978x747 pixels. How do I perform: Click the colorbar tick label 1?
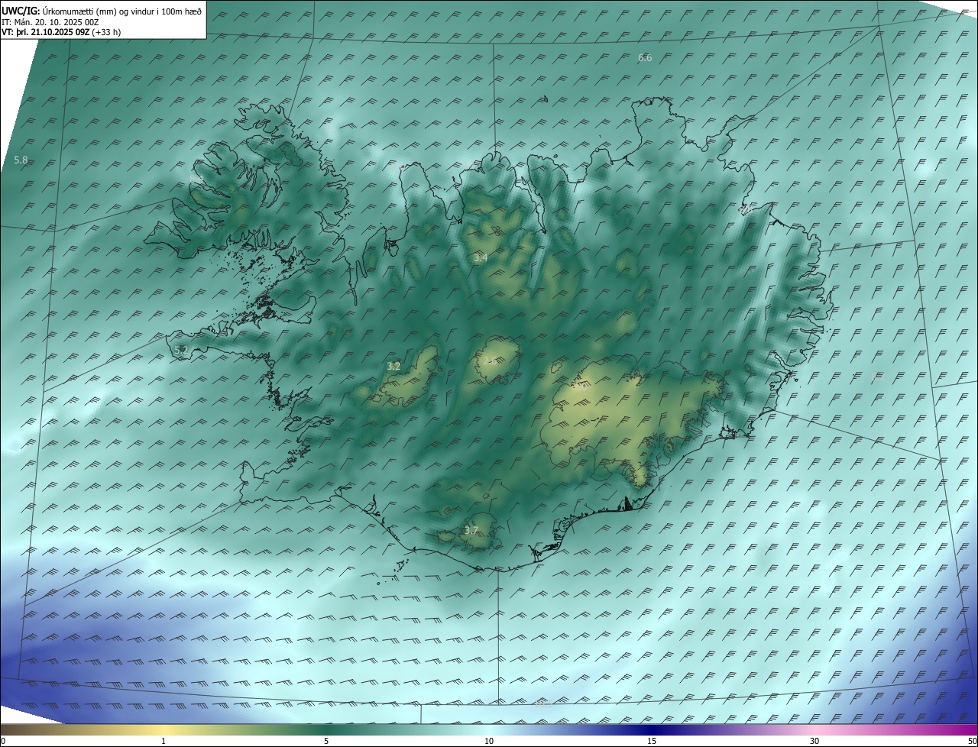(164, 741)
